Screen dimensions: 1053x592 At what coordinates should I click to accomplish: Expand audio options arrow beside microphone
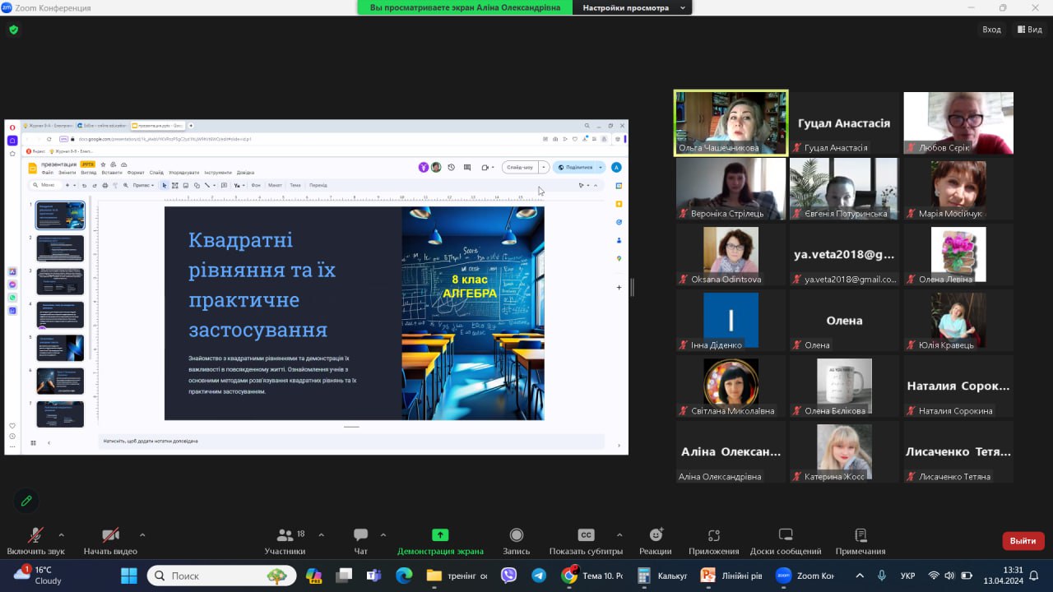click(61, 534)
